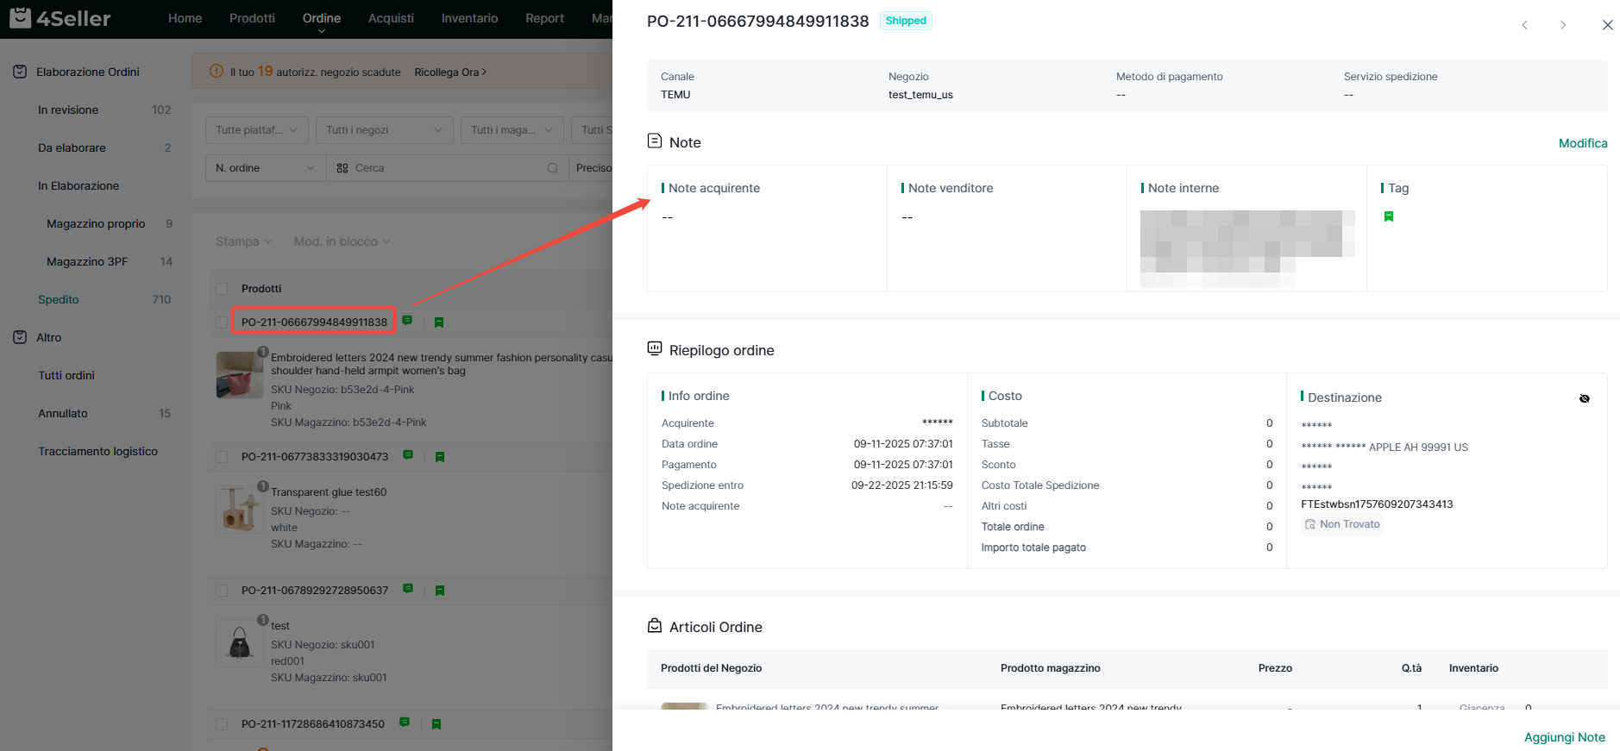
Task: Toggle destination address visibility eye icon
Action: pyautogui.click(x=1584, y=398)
